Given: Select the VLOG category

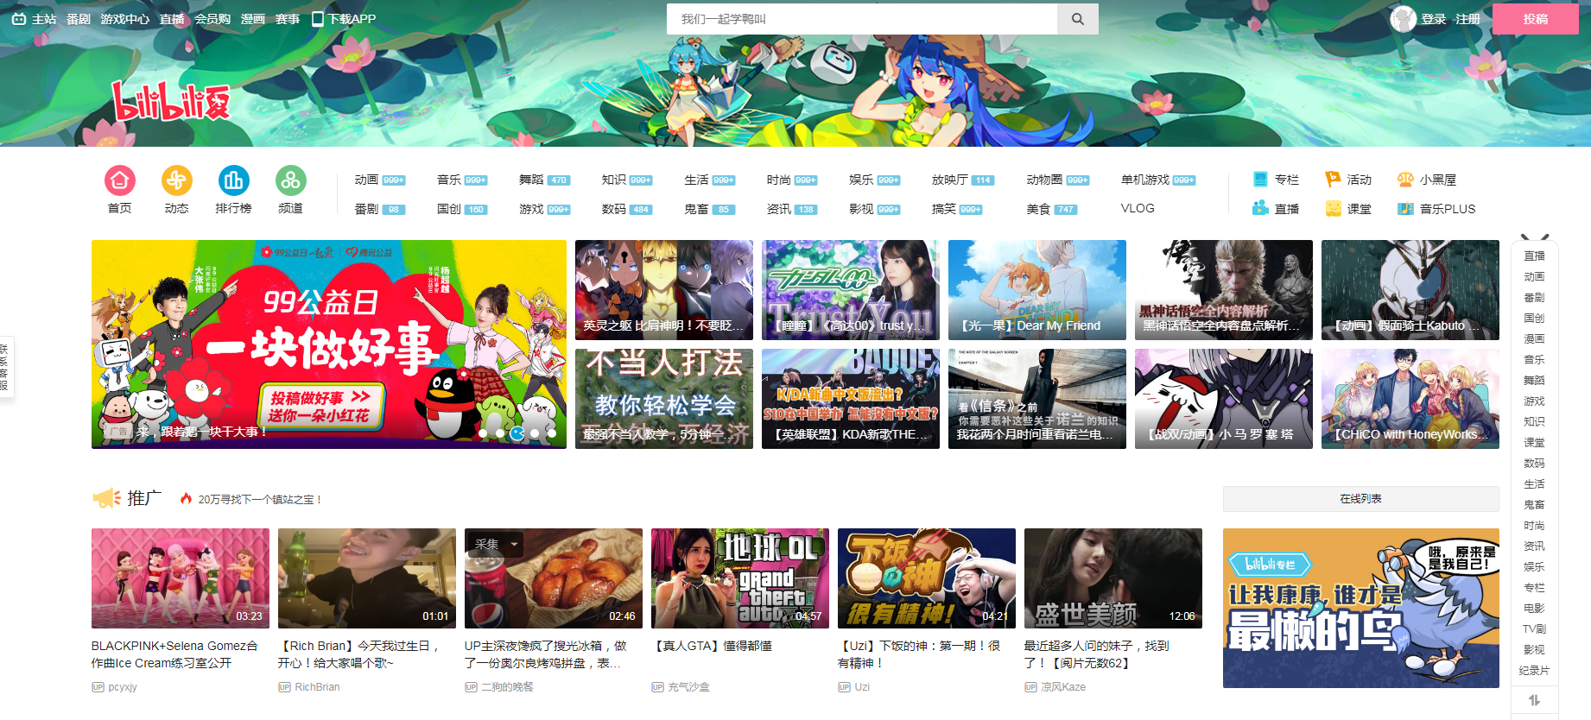Looking at the screenshot, I should [x=1138, y=208].
